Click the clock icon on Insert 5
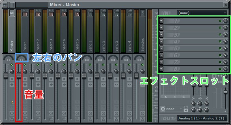Image resolution: width=231 pixels, height=125 pixels. (x=77, y=113)
